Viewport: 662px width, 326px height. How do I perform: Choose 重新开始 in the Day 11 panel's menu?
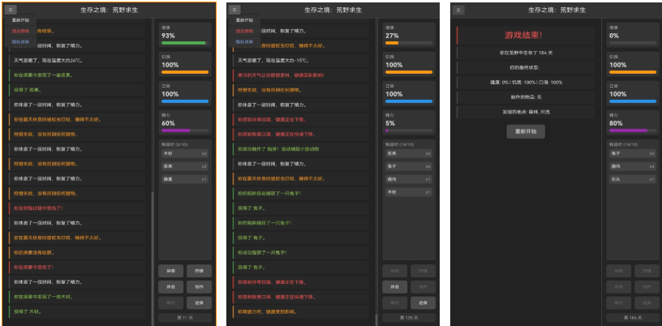coord(19,19)
